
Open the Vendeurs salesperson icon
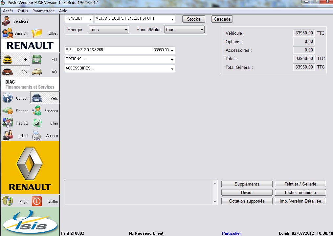click(6, 21)
